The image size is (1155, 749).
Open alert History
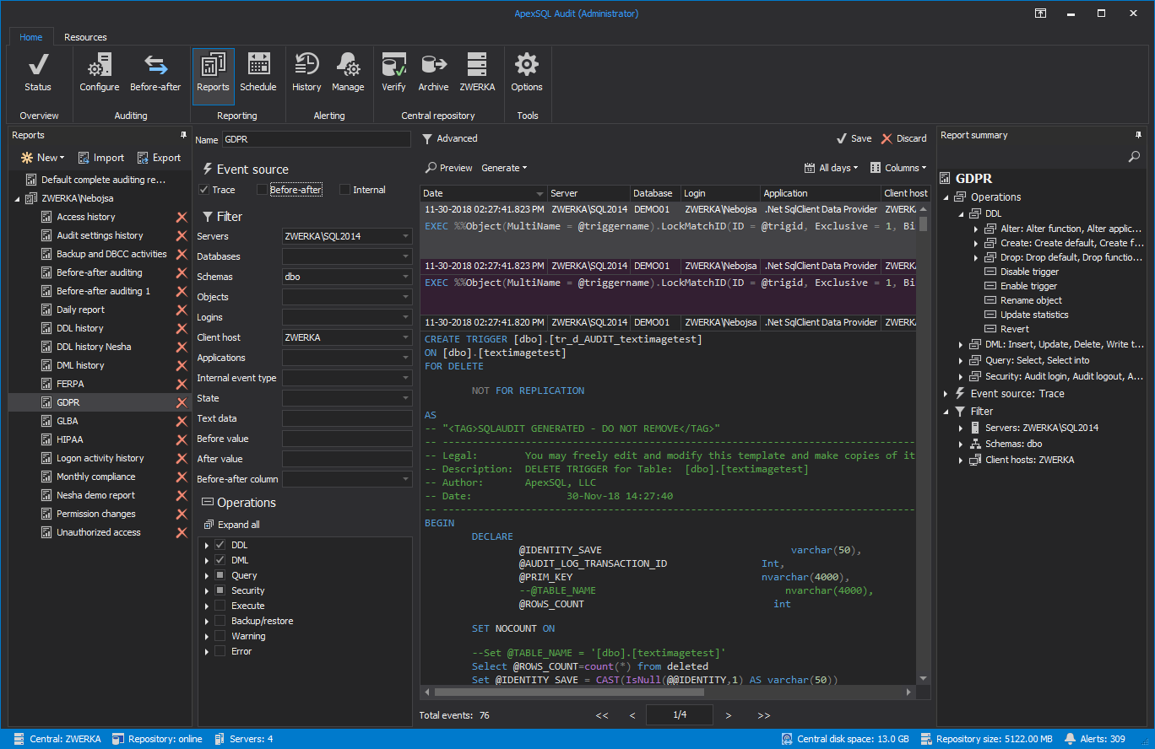(306, 73)
